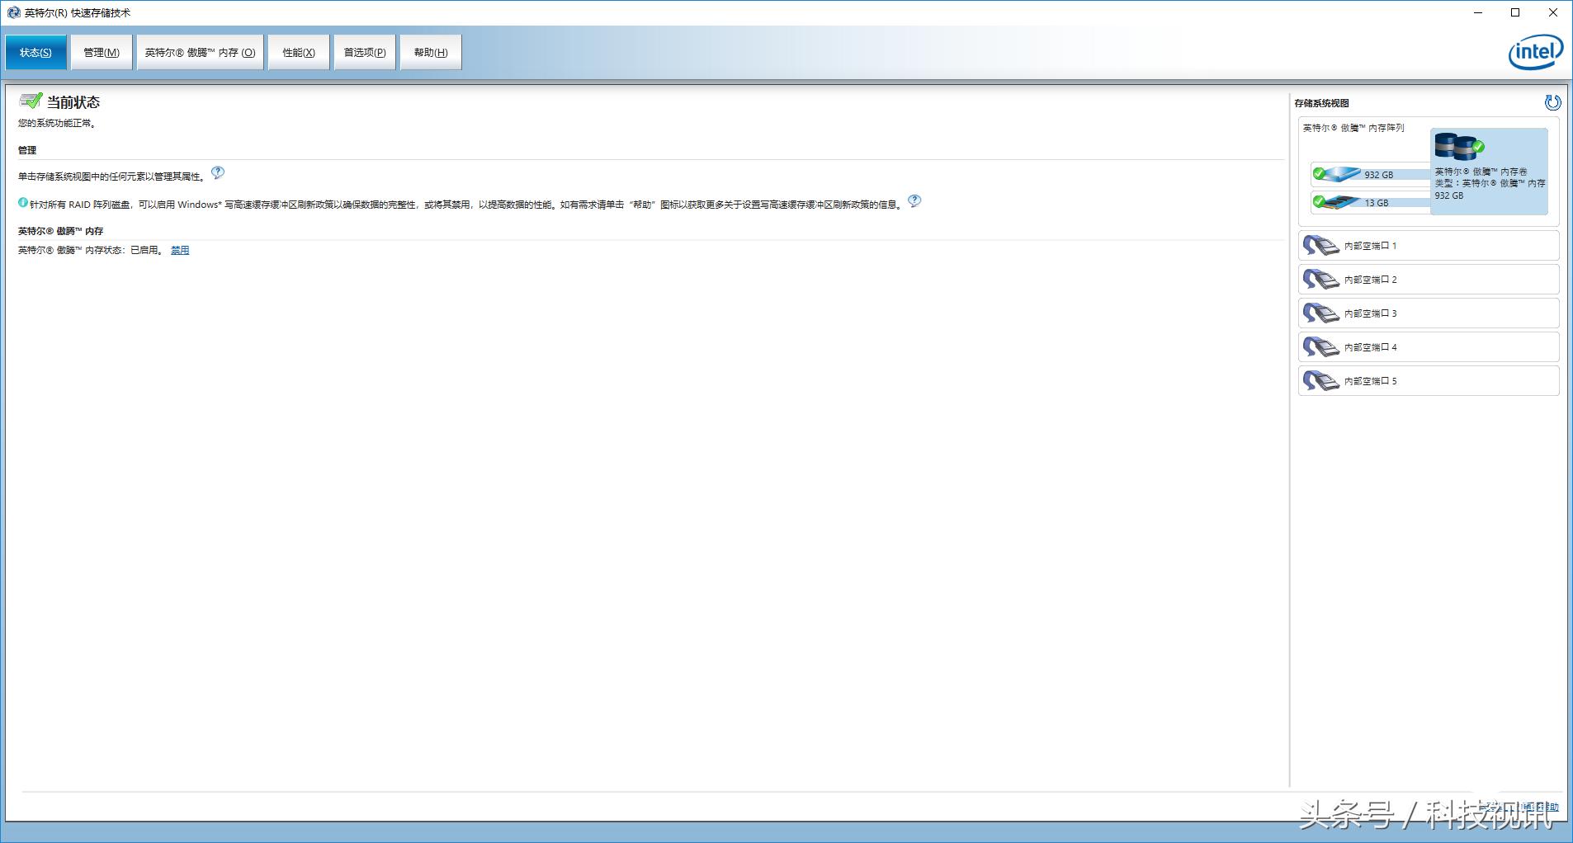
Task: Select the 内部空端口 3 port icon
Action: [x=1320, y=313]
